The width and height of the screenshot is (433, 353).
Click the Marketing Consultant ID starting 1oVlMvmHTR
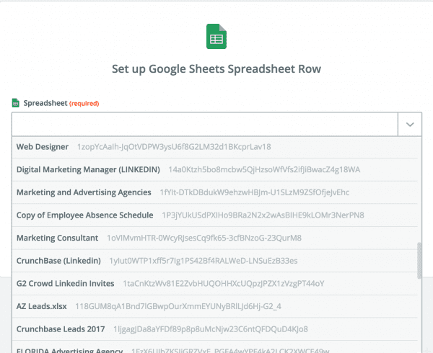point(204,238)
